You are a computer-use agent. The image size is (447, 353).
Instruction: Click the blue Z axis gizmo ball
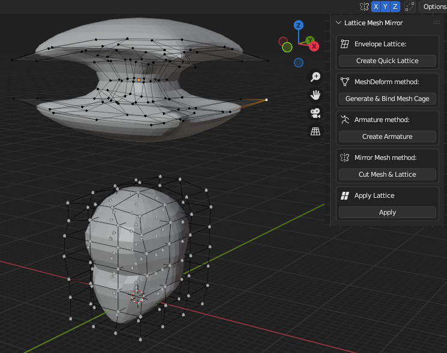(299, 25)
